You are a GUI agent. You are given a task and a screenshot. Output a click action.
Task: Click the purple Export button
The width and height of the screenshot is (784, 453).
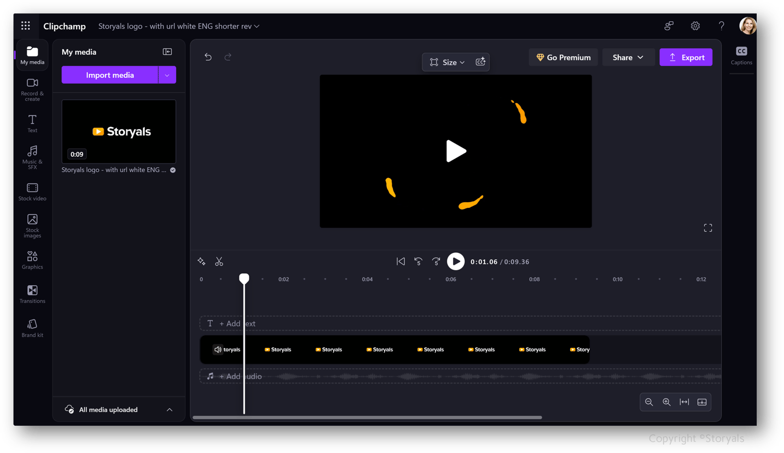click(x=686, y=57)
